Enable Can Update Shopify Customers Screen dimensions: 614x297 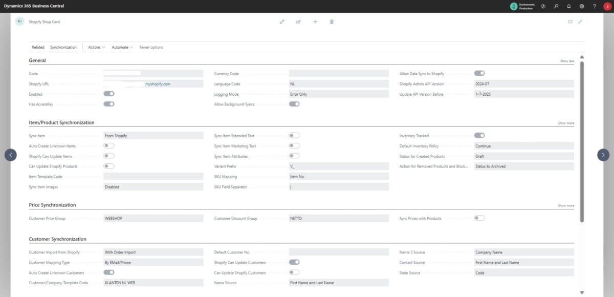294,272
